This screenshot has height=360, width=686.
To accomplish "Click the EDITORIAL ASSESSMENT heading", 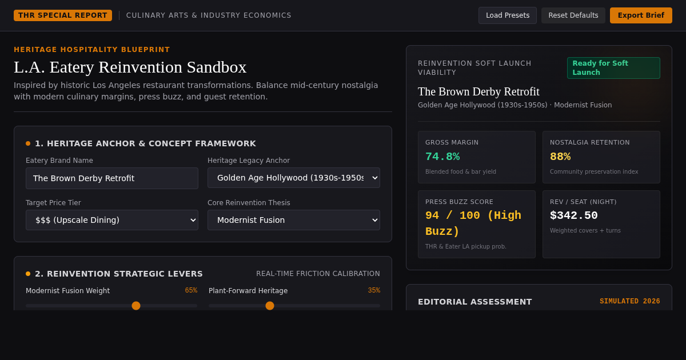I will click(475, 302).
